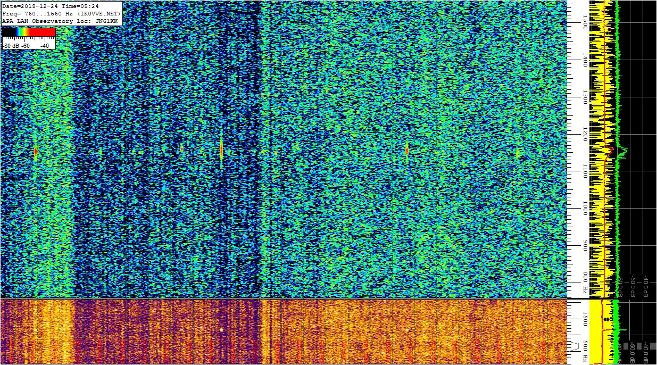
Task: Click the -50.0 dB label of the upper spectrum
Action: coord(633,285)
